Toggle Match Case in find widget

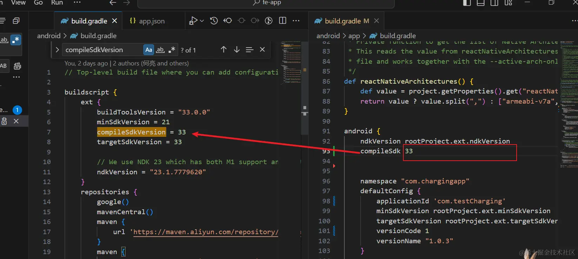(149, 50)
